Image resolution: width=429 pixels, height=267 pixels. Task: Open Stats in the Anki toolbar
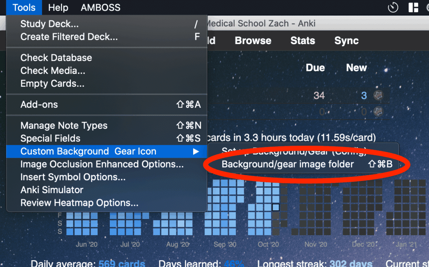[302, 41]
